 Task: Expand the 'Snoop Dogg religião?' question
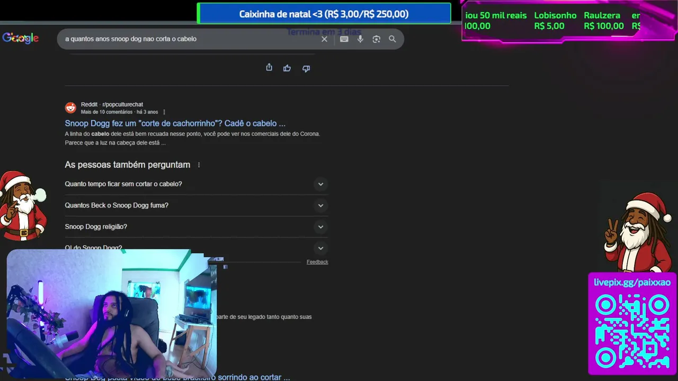coord(197,226)
